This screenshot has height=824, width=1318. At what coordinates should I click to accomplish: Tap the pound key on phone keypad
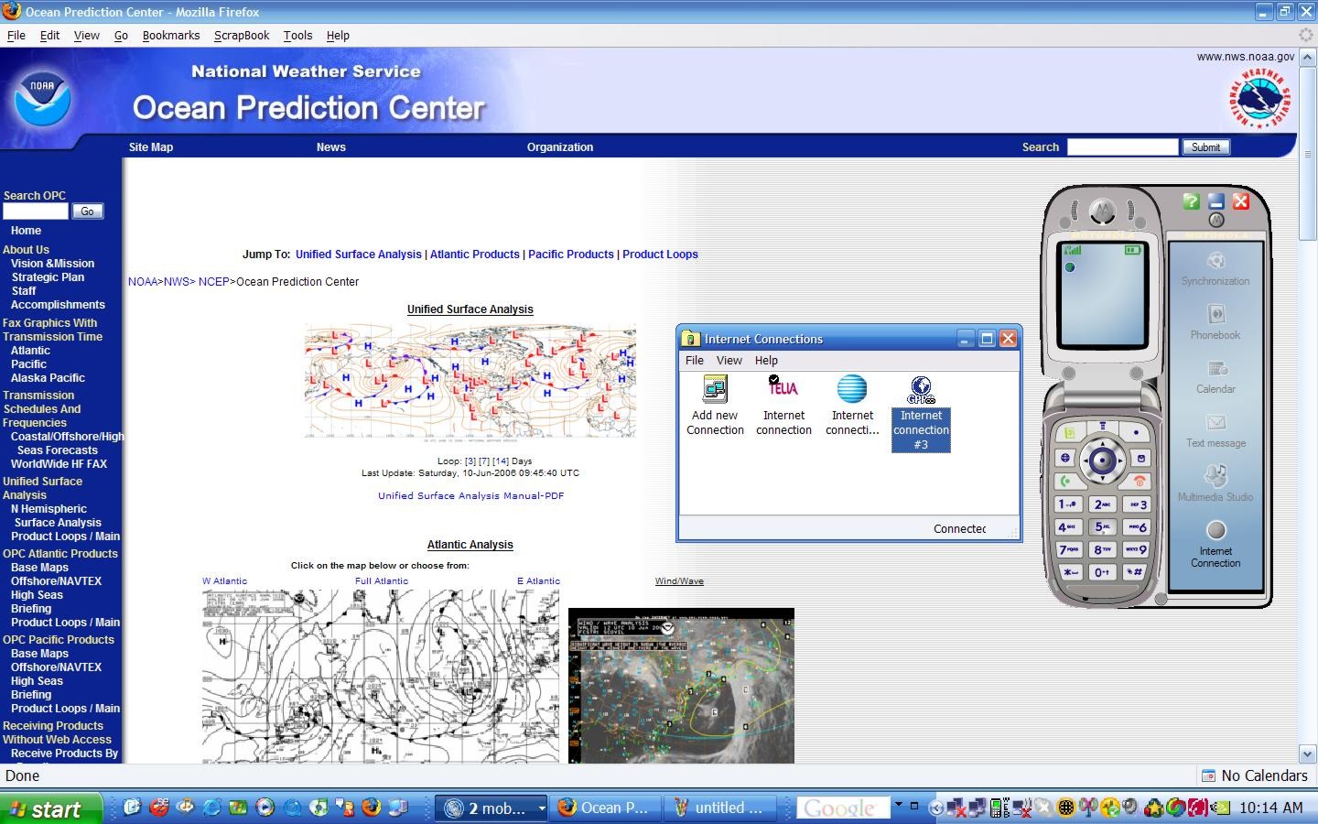click(x=1136, y=571)
